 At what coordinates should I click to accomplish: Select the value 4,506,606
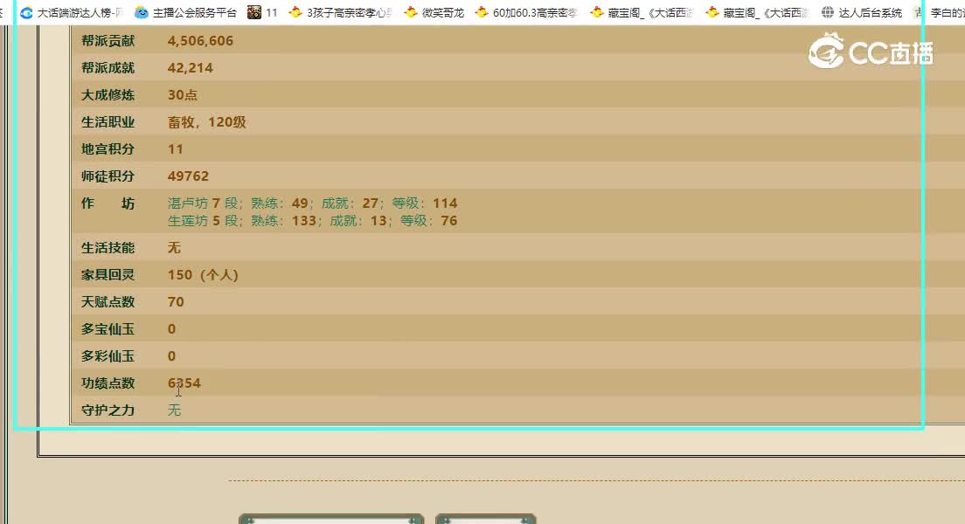tap(201, 40)
